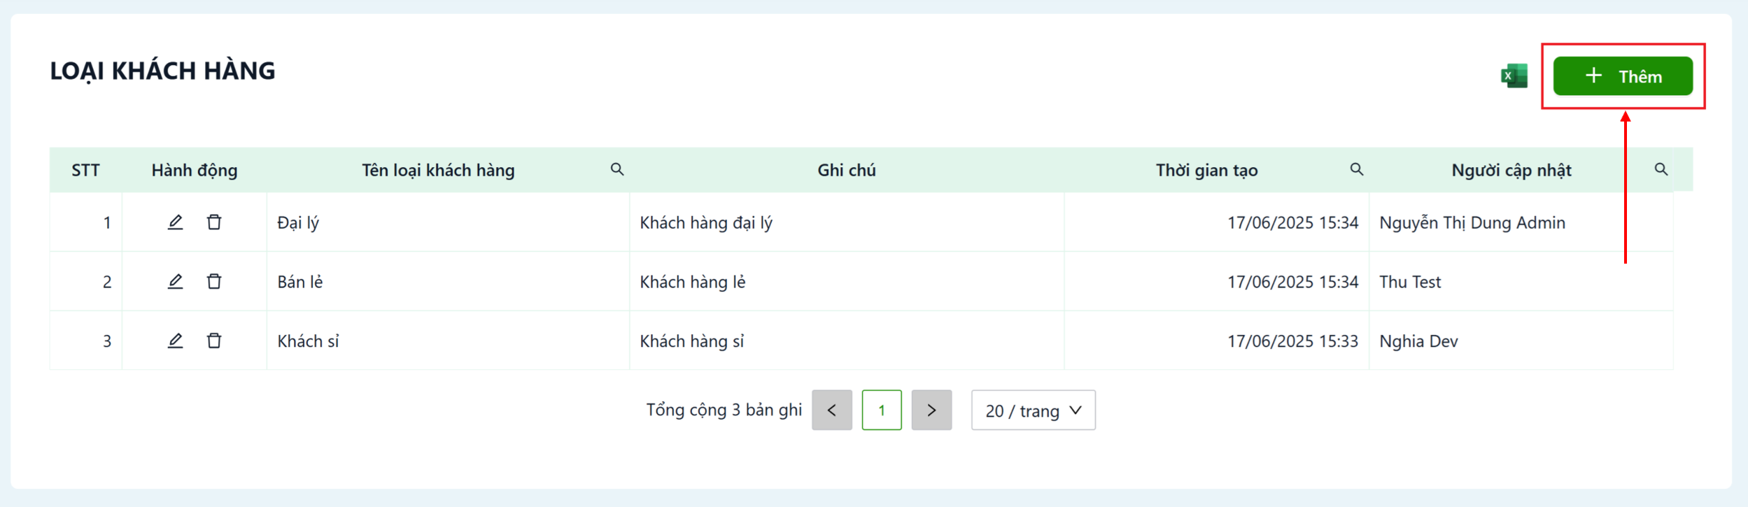Viewport: 1748px width, 507px height.
Task: Click the Nguyễn Thị Dung Admin cell
Action: click(x=1521, y=222)
